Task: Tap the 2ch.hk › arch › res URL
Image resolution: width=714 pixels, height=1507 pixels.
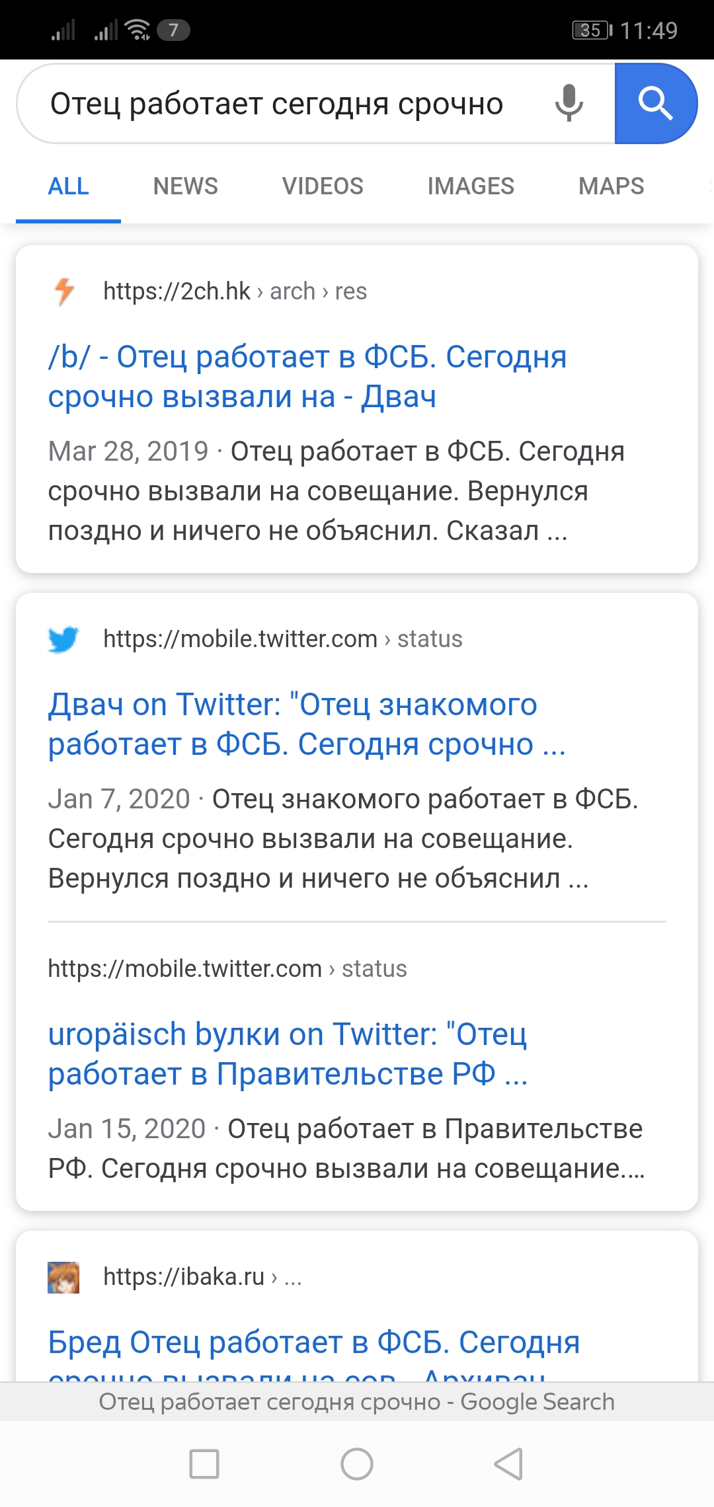Action: 235,291
